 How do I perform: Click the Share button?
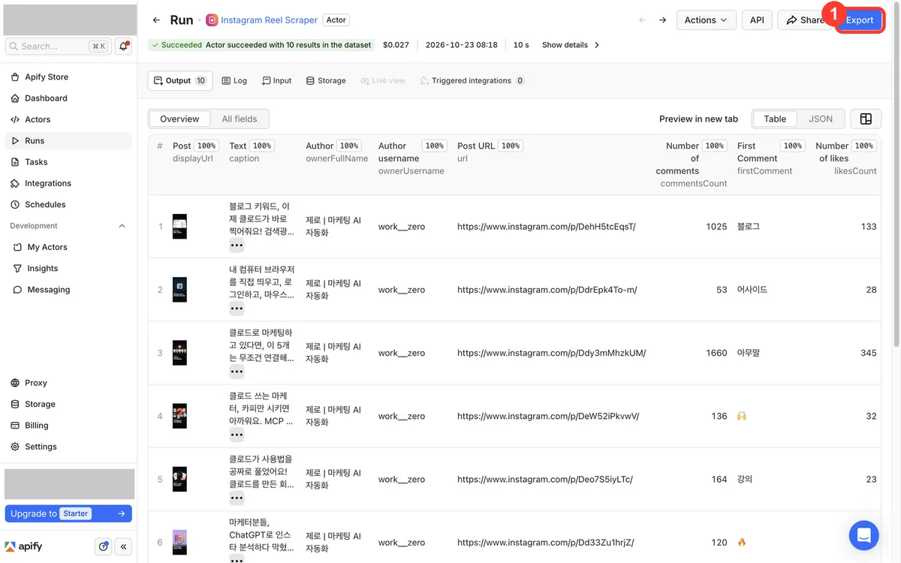805,20
